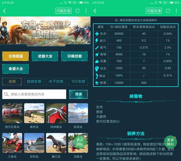Screen dimensions: 181x161
Task: Select the 4000 food value cell
Action: pos(119,54)
